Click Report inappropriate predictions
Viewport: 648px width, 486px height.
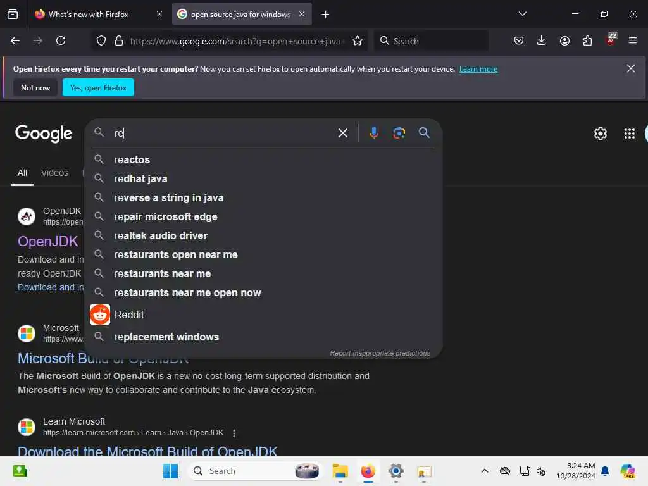coord(380,353)
